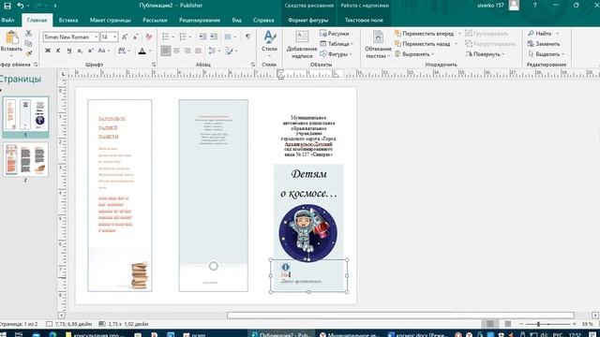Switch to the Рассылки tab
The height and width of the screenshot is (337, 600).
155,21
